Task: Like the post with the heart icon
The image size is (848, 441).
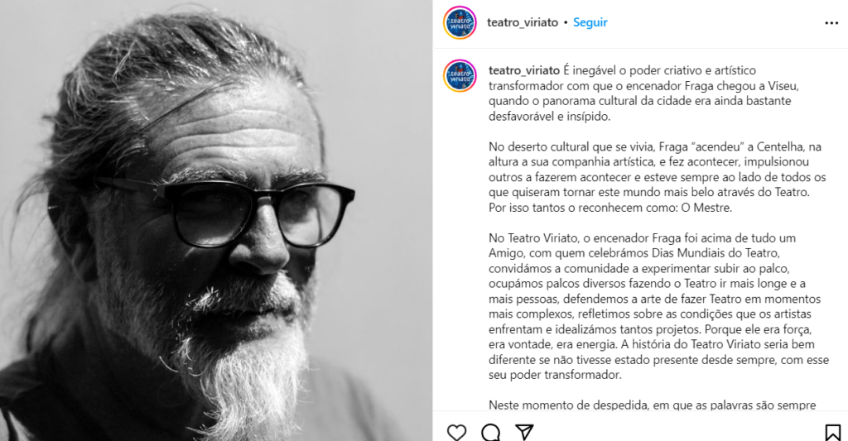Action: tap(456, 432)
